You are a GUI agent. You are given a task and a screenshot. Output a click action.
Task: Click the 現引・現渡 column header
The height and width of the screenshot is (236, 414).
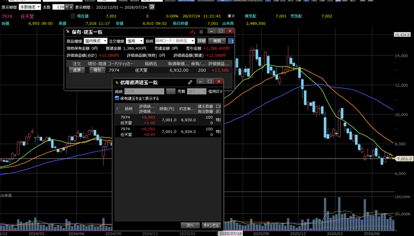click(x=97, y=63)
